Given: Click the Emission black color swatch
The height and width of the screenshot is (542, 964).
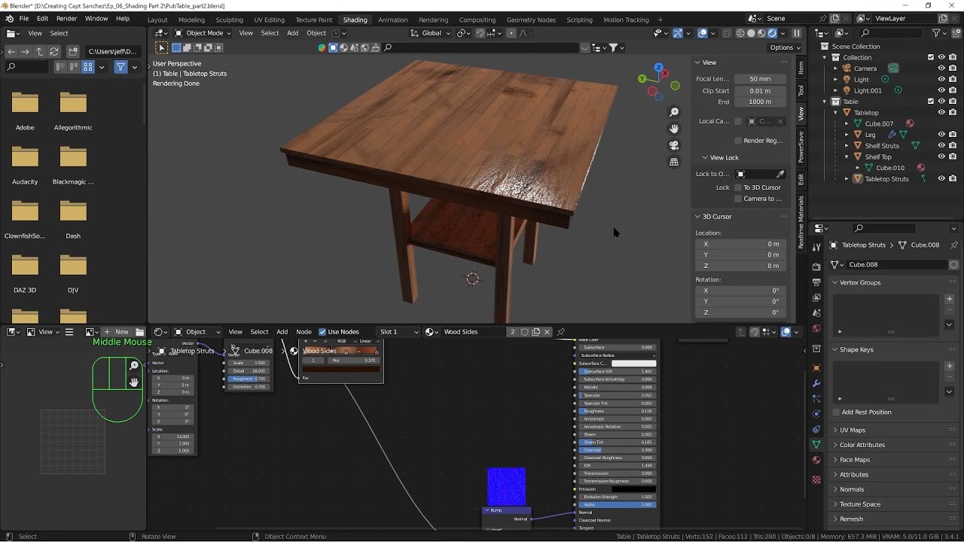Looking at the screenshot, I should coord(633,489).
